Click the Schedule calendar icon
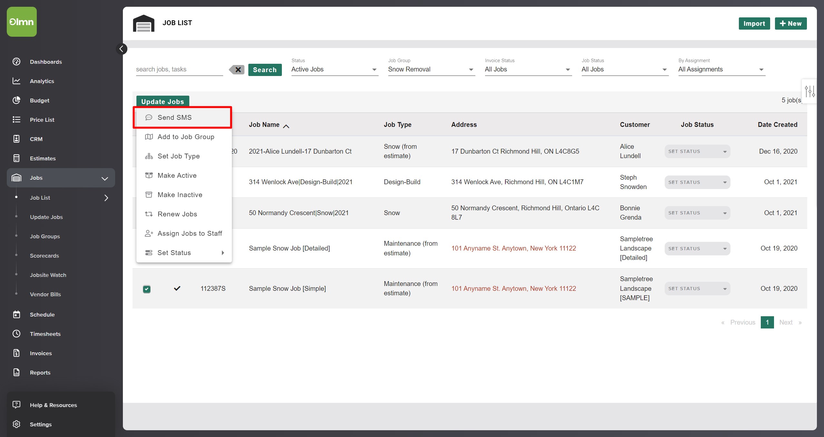Screen dimensions: 824x437 (16, 314)
